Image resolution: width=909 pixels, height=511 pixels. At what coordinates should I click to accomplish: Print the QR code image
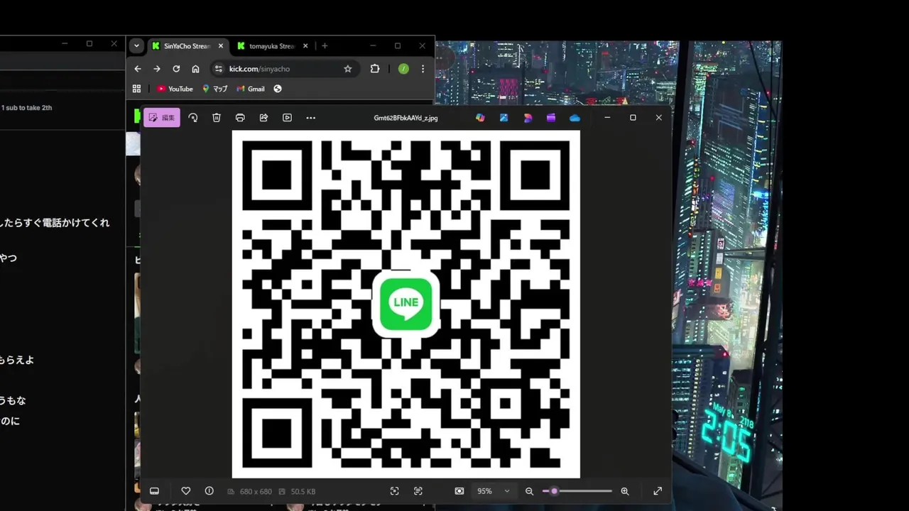pos(240,118)
